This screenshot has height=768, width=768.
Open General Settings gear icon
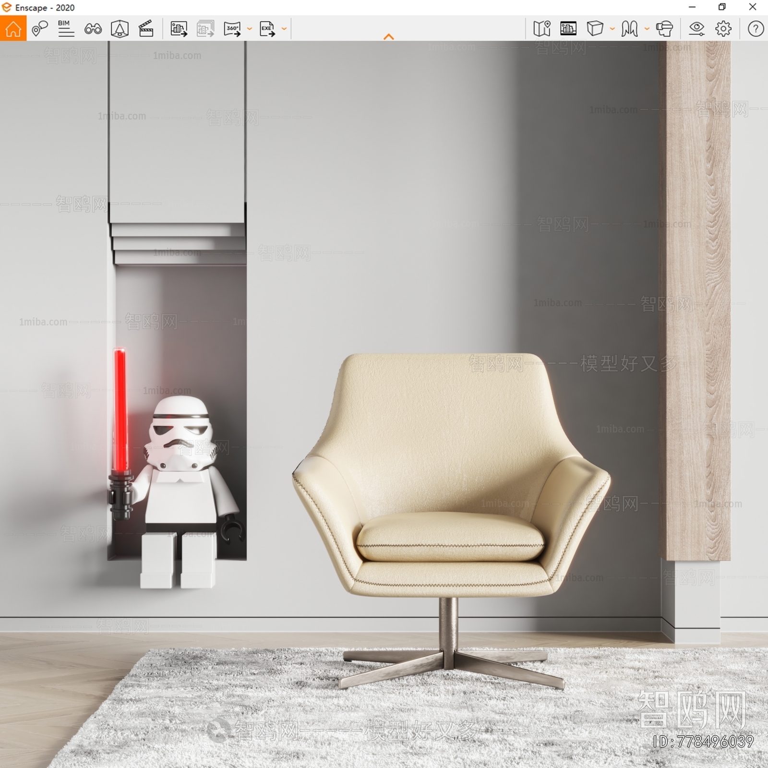click(723, 29)
